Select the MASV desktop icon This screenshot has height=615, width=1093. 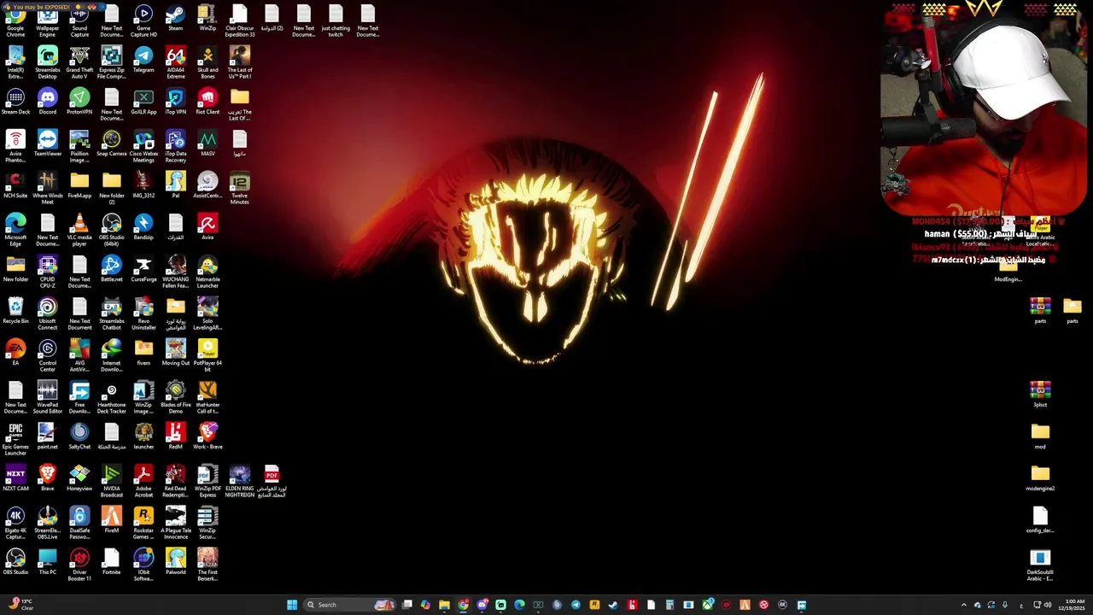[x=207, y=144]
